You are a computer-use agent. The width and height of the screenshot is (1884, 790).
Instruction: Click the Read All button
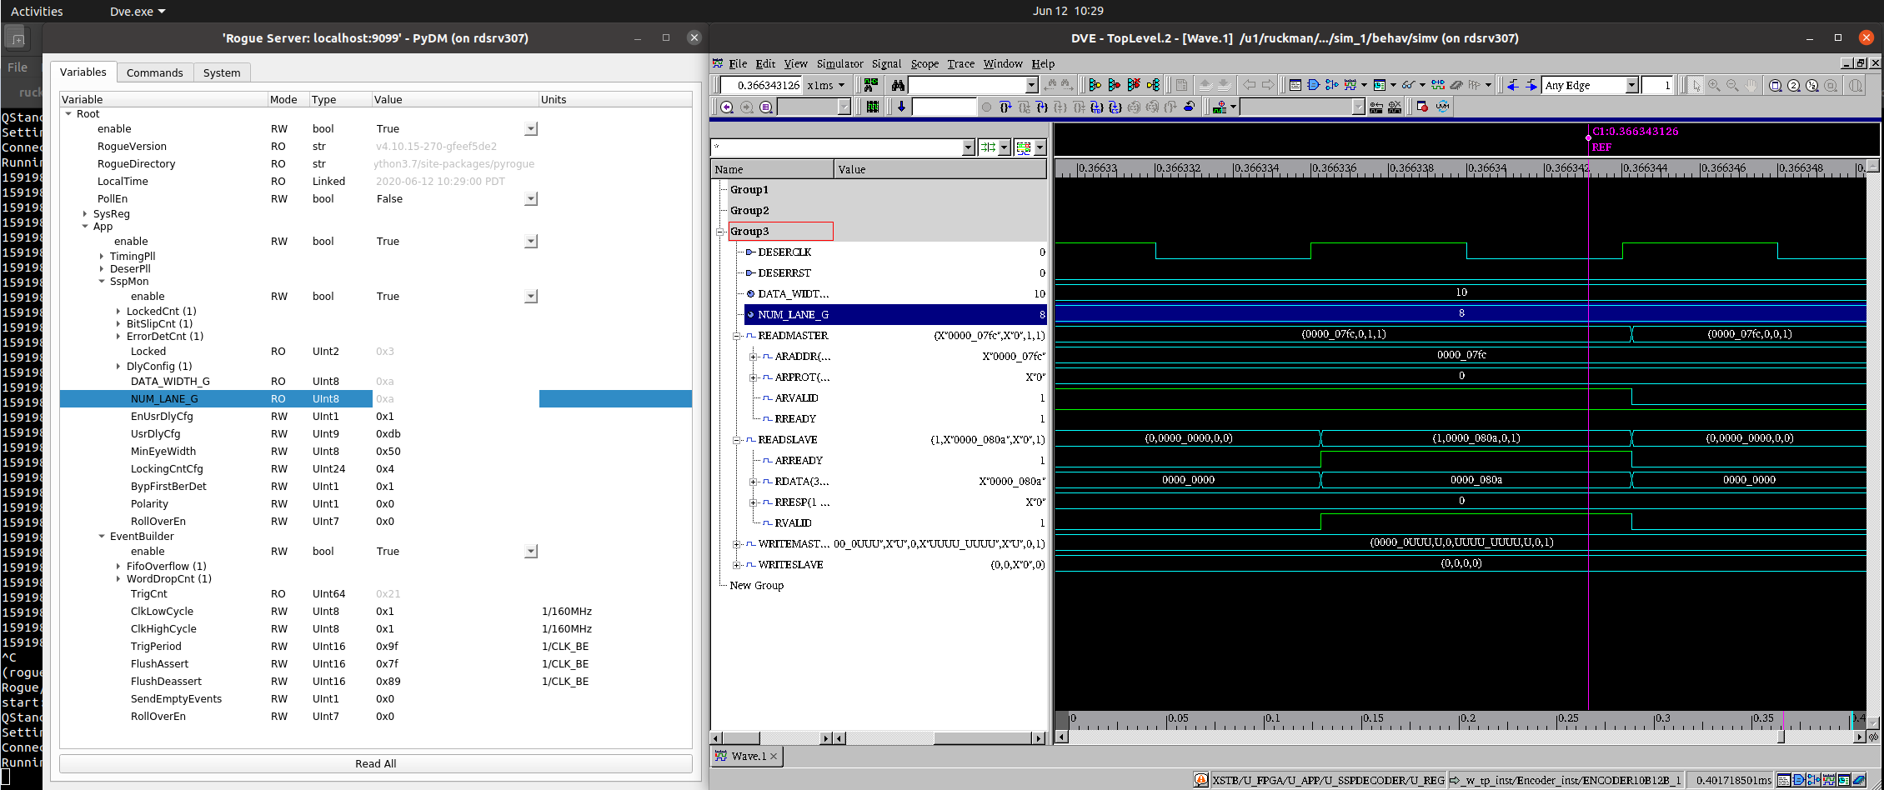coord(375,763)
